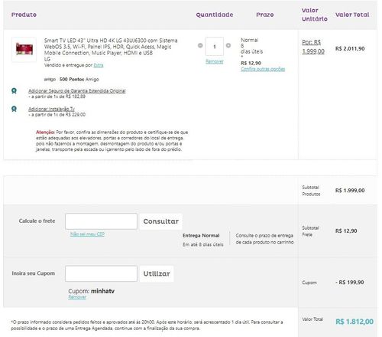Click 'a partir de 1x de R$ 182,89'
Screen dimensions: 382x337
click(x=57, y=97)
